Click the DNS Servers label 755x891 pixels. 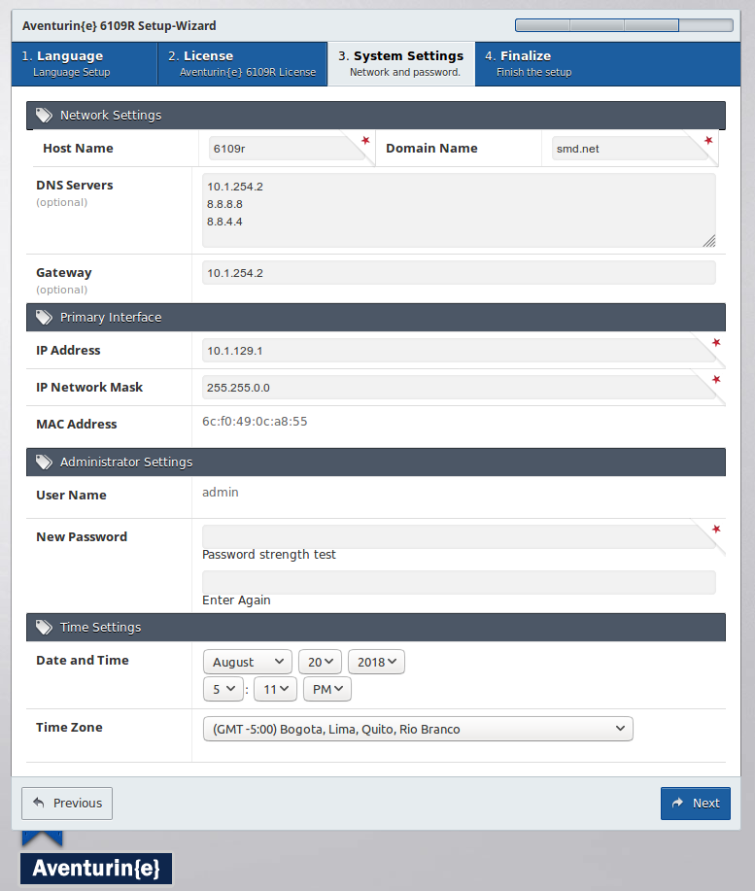point(75,186)
